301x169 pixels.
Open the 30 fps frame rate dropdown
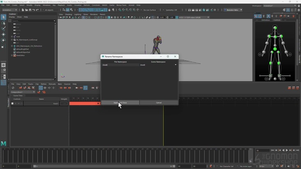click(x=266, y=166)
